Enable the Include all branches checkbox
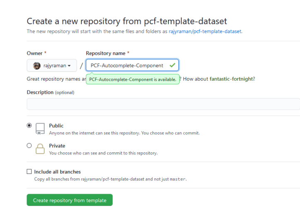This screenshot has width=300, height=217. pos(29,171)
